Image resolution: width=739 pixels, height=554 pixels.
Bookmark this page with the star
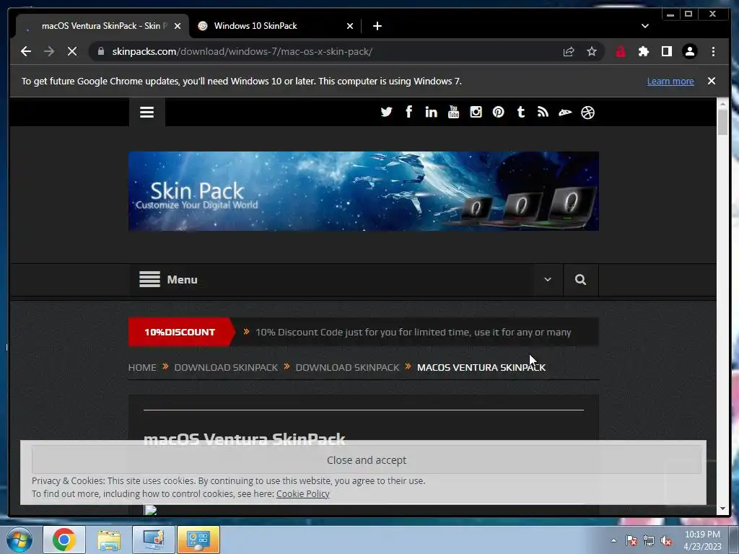[592, 51]
